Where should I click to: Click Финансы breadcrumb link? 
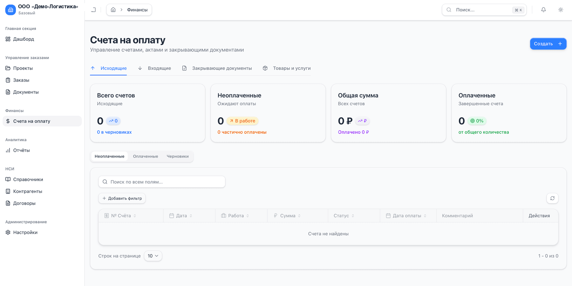click(x=137, y=10)
